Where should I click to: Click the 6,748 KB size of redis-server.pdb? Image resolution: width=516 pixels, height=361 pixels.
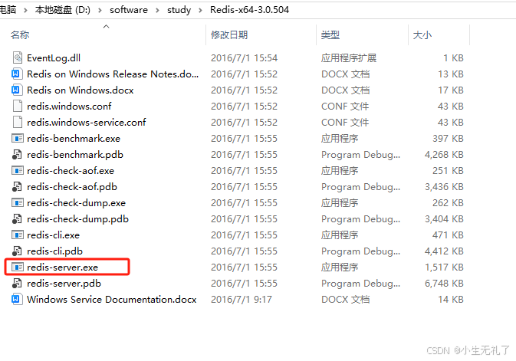tap(444, 284)
